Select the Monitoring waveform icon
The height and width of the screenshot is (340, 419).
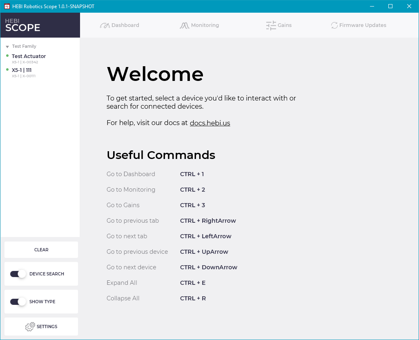point(184,25)
